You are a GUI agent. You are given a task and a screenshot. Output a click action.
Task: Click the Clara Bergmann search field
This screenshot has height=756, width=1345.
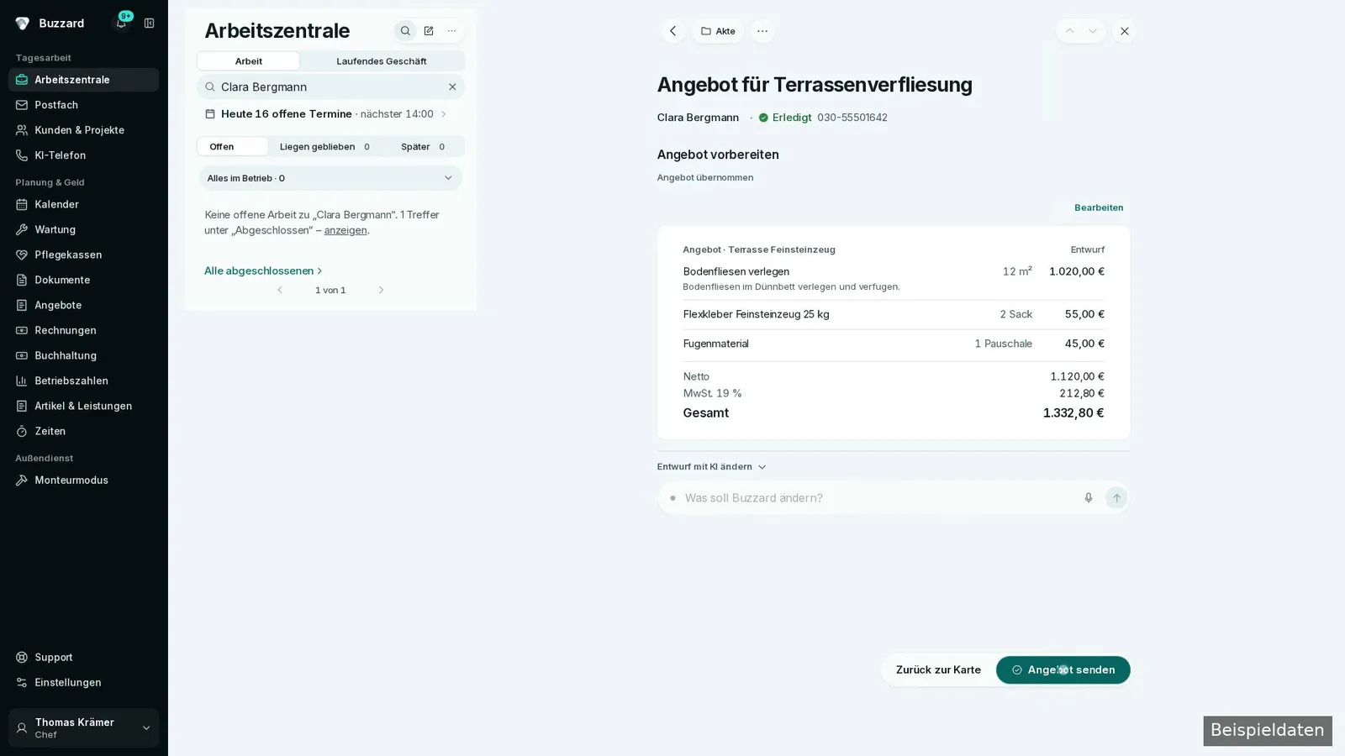click(x=330, y=87)
